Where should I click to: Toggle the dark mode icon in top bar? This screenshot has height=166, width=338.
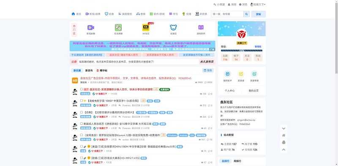pyautogui.click(x=240, y=4)
